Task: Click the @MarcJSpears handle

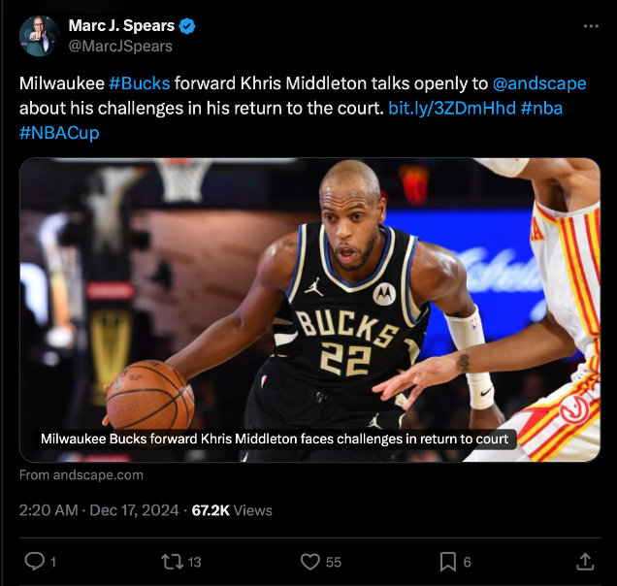Action: point(120,46)
